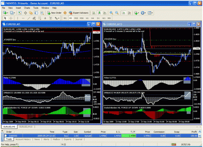The width and height of the screenshot is (203, 147).
Task: Switch to the EURUSD,M15 chart tab
Action: (x=26, y=127)
